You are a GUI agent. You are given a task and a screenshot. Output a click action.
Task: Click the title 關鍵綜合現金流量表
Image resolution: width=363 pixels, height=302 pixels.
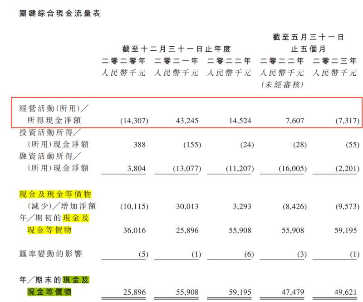click(x=60, y=14)
